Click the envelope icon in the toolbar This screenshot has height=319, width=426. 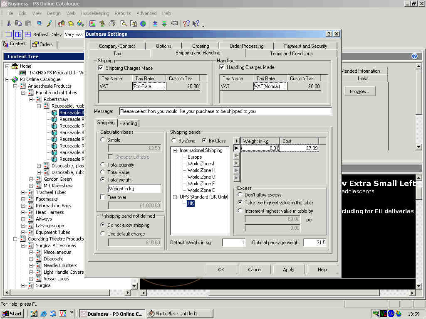[175, 23]
